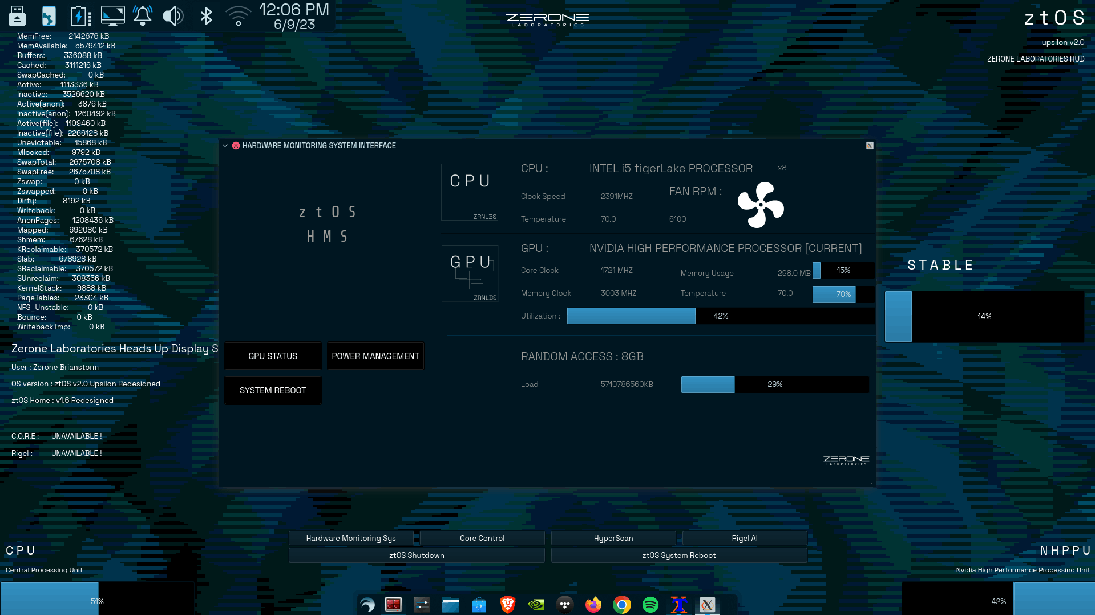This screenshot has height=615, width=1095.
Task: Click the GPU Utilization progress bar
Action: pos(721,316)
